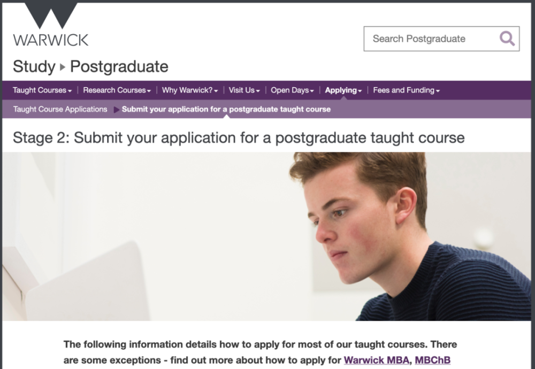
Task: Select Submit your application for a postgraduate taught course
Action: (x=226, y=109)
